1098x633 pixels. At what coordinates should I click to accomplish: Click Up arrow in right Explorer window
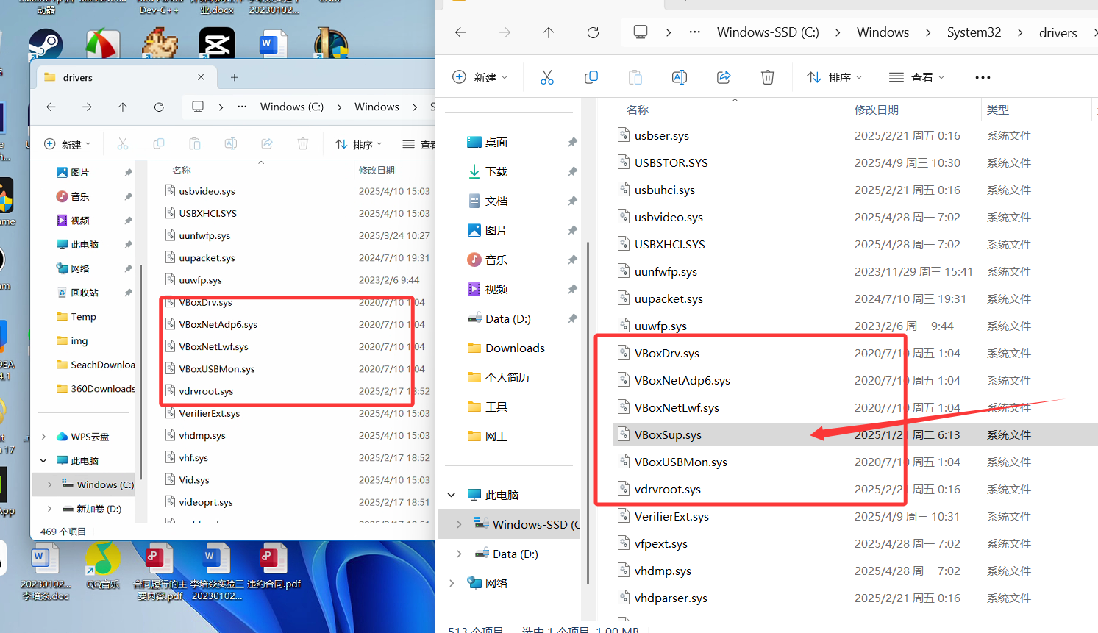click(549, 32)
